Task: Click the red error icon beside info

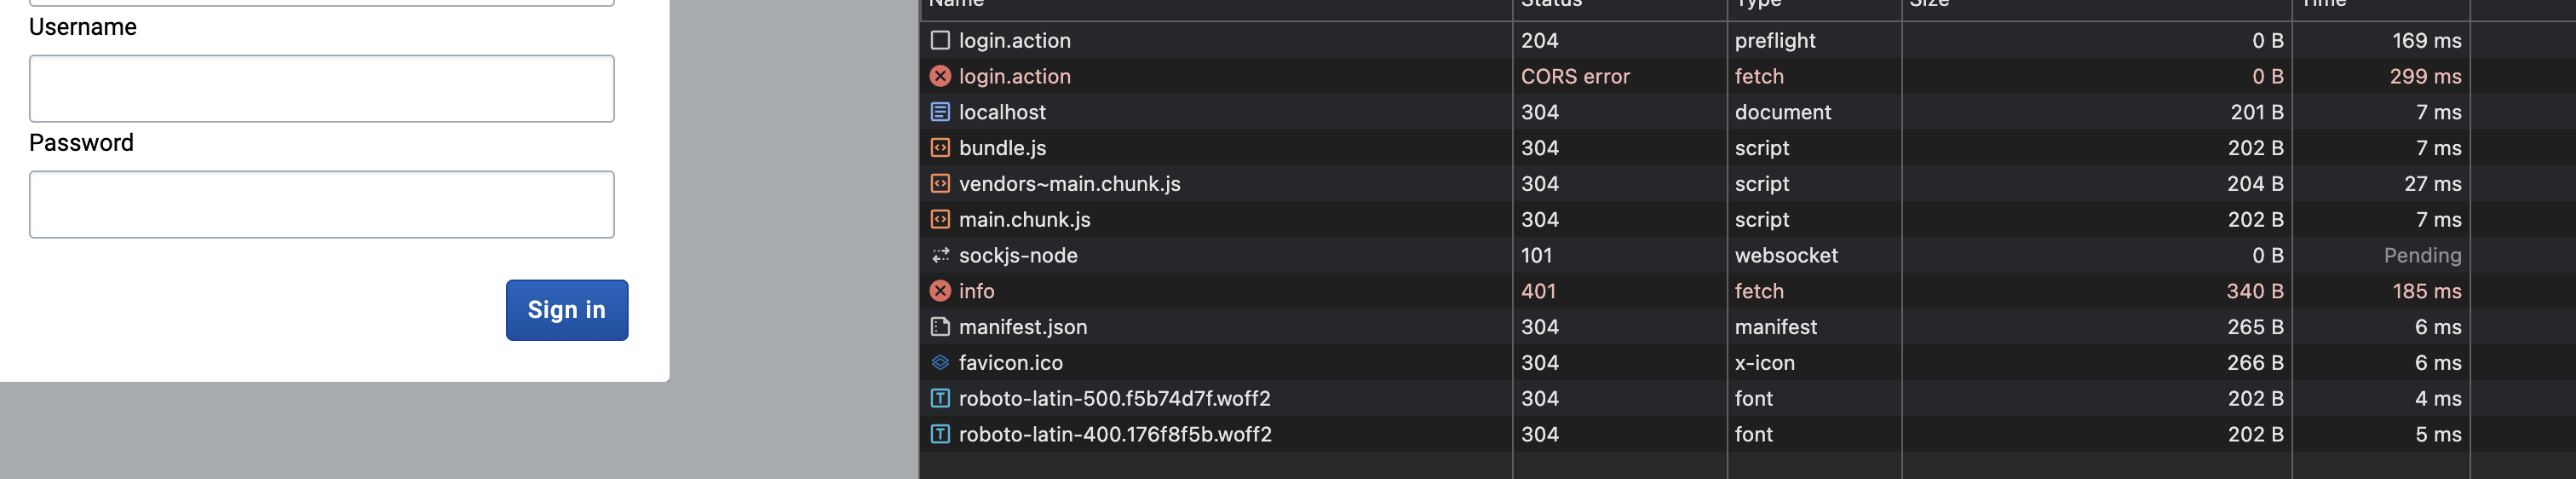Action: (x=940, y=291)
